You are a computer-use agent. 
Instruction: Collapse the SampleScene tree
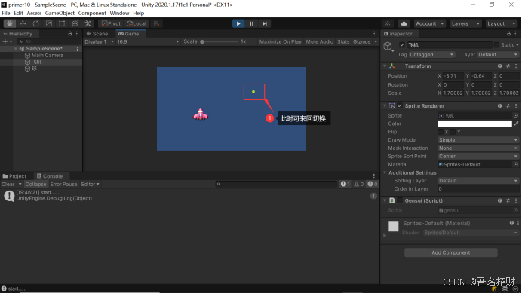16,49
